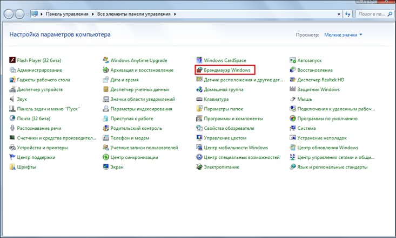Open Параметры папок link
Image resolution: width=396 pixels, height=238 pixels.
[x=223, y=109]
